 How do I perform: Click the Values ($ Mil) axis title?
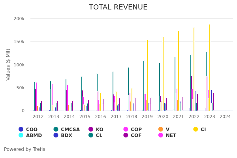pos(9,64)
